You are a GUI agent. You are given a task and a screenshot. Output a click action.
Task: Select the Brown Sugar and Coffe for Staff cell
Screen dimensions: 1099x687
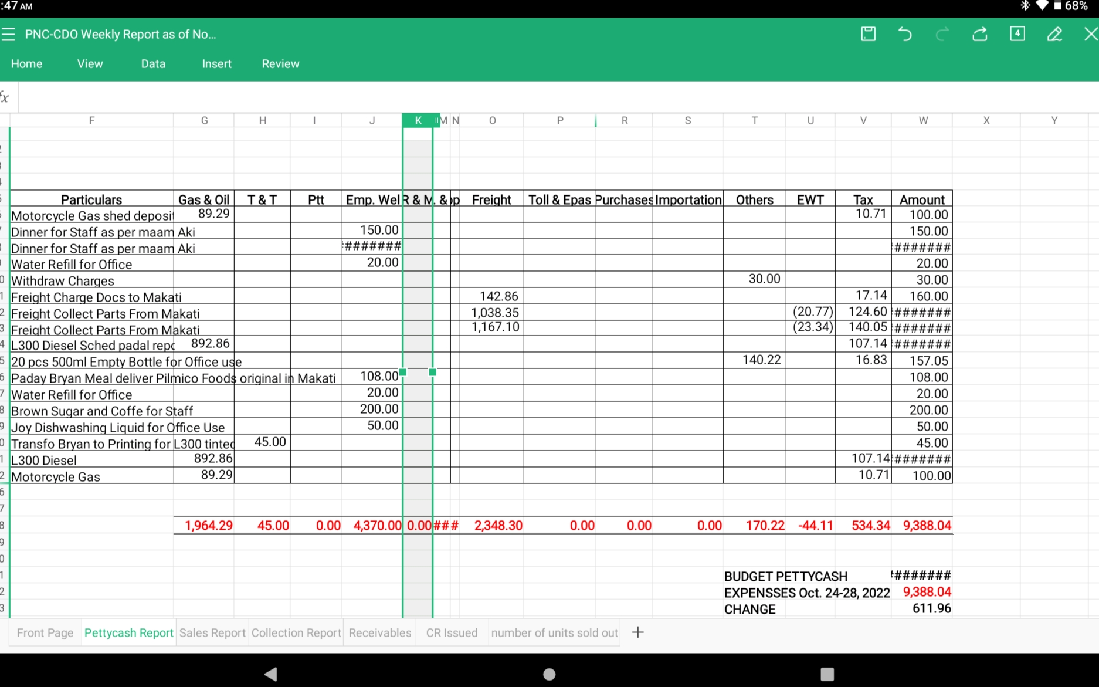coord(91,411)
